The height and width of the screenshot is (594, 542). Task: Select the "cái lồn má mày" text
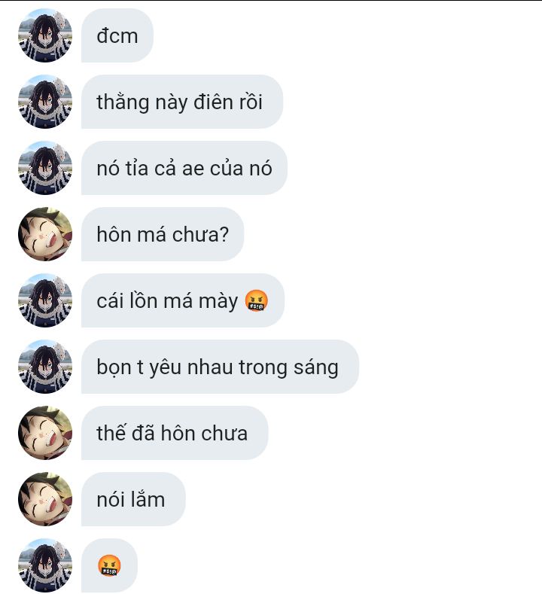pyautogui.click(x=167, y=301)
